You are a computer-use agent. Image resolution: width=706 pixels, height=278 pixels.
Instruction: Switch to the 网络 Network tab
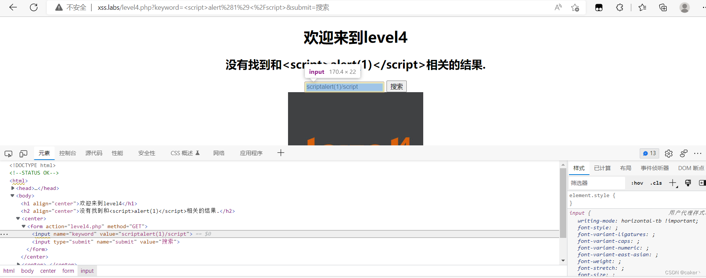219,153
